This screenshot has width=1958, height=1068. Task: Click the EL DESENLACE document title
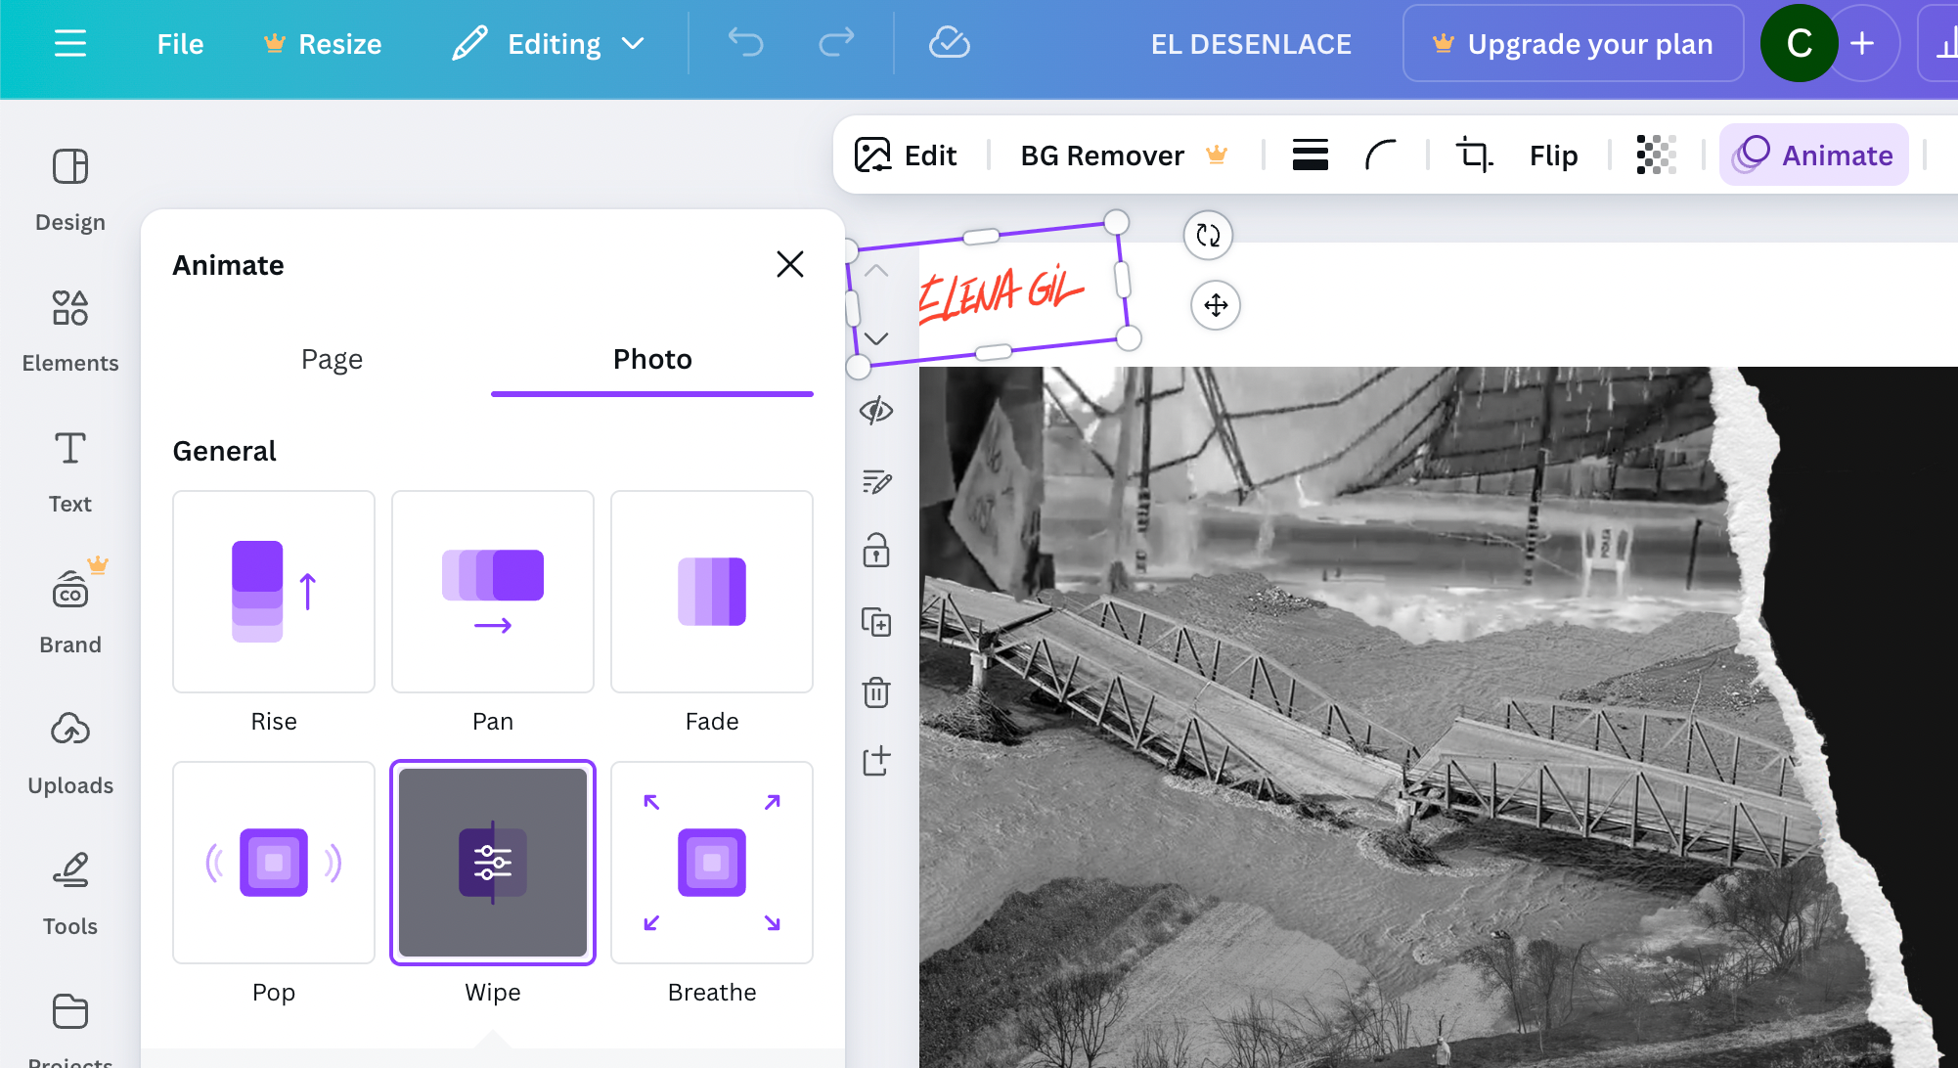1251,44
